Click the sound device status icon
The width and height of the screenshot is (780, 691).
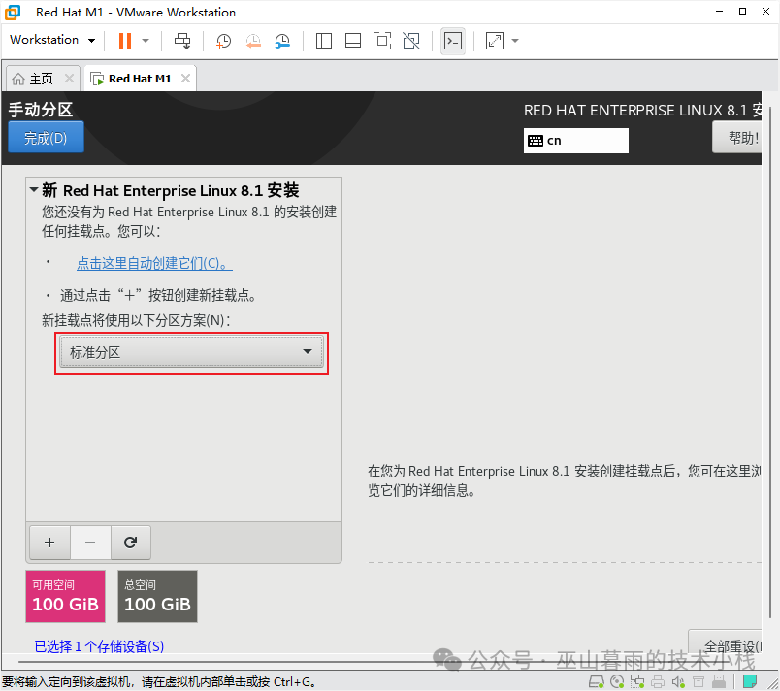[x=679, y=682]
